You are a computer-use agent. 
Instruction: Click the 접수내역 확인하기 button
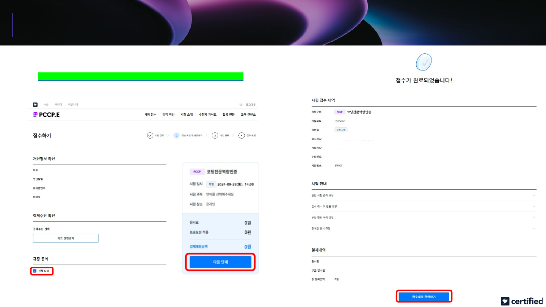click(424, 296)
